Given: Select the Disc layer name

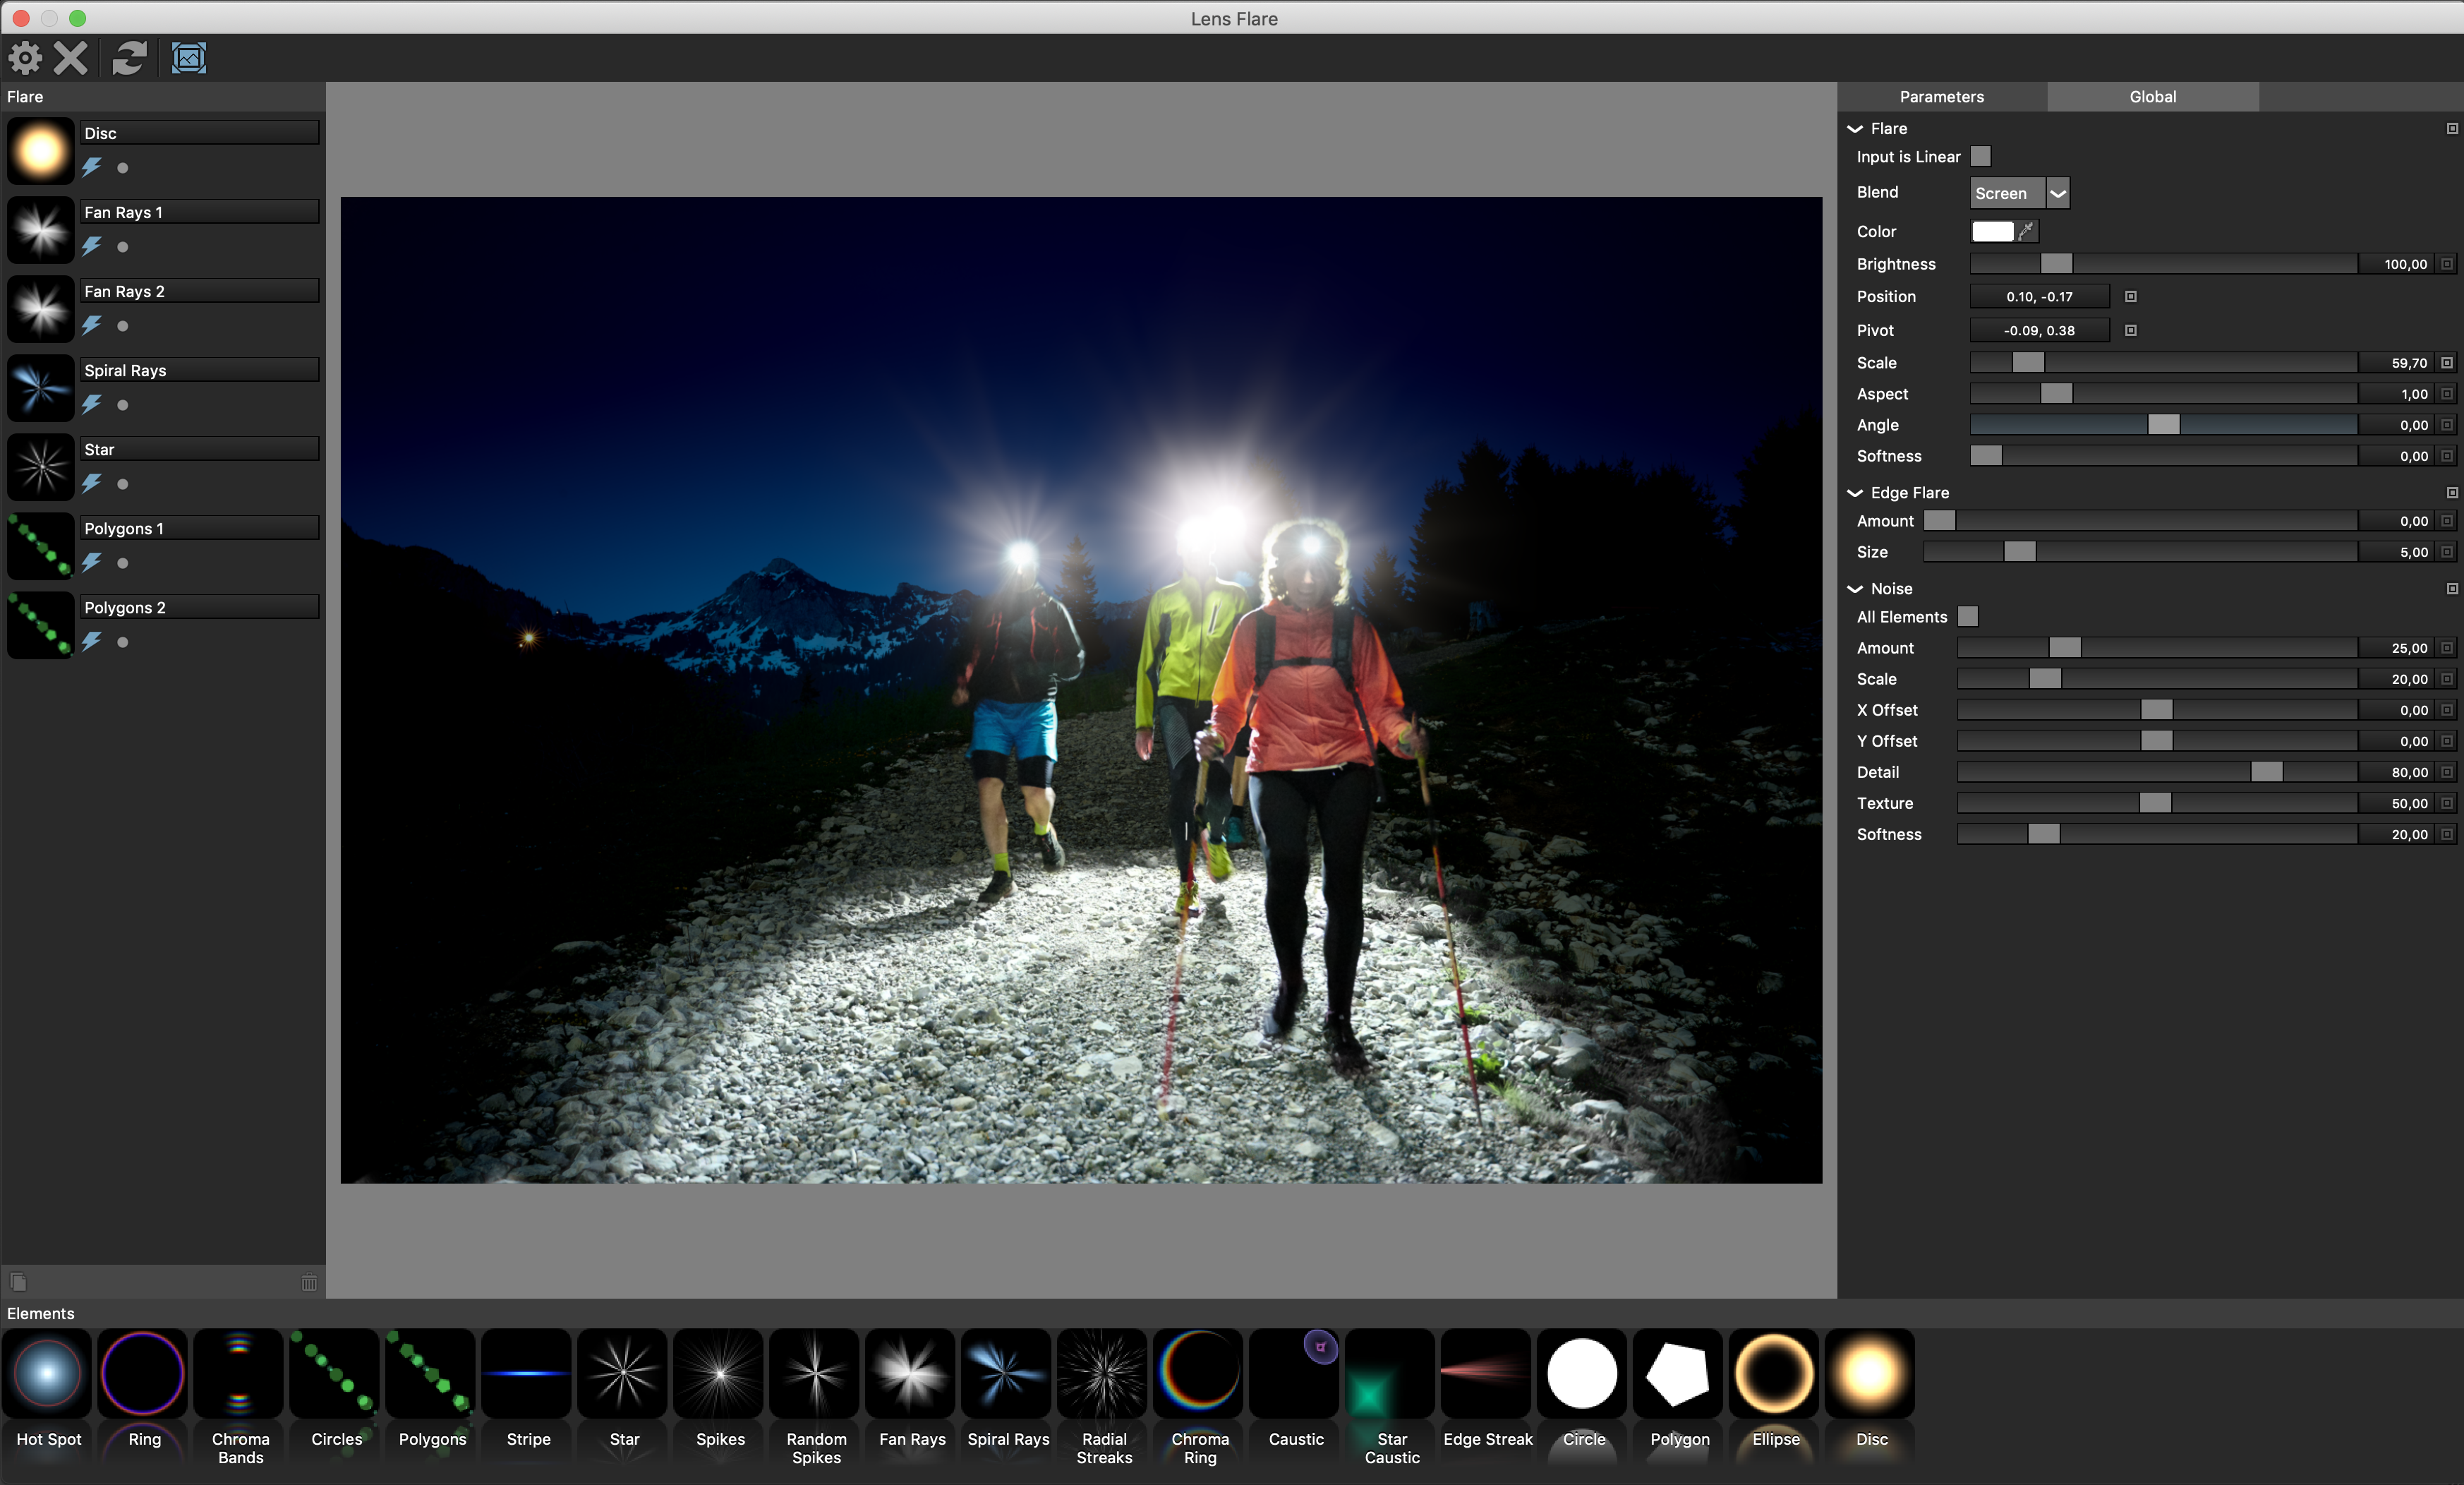Looking at the screenshot, I should tap(200, 133).
